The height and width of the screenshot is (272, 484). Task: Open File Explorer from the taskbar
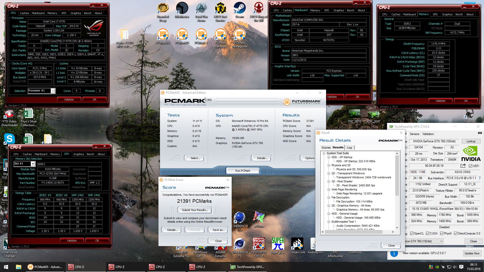pyautogui.click(x=18, y=267)
